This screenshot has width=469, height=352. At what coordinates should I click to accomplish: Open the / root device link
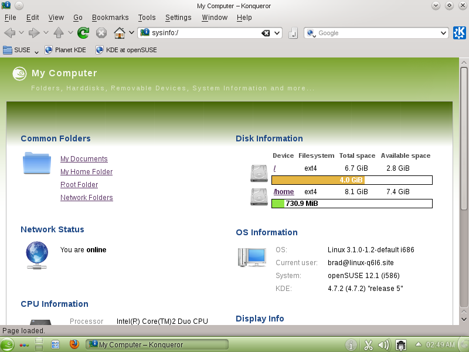pos(274,168)
